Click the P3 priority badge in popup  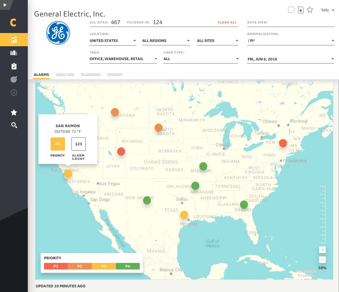pyautogui.click(x=58, y=144)
